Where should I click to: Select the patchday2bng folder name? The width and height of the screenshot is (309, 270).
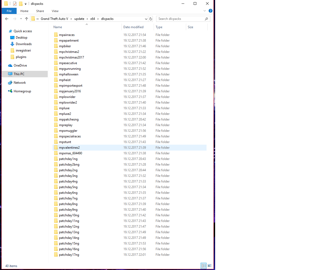(69, 165)
